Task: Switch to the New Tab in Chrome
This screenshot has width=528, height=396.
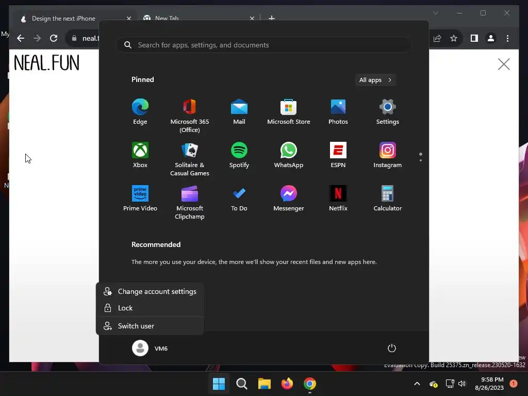Action: [x=167, y=19]
